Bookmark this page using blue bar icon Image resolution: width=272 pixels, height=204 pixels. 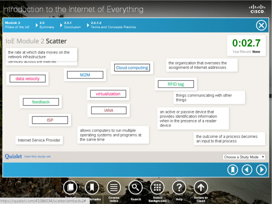point(232,170)
